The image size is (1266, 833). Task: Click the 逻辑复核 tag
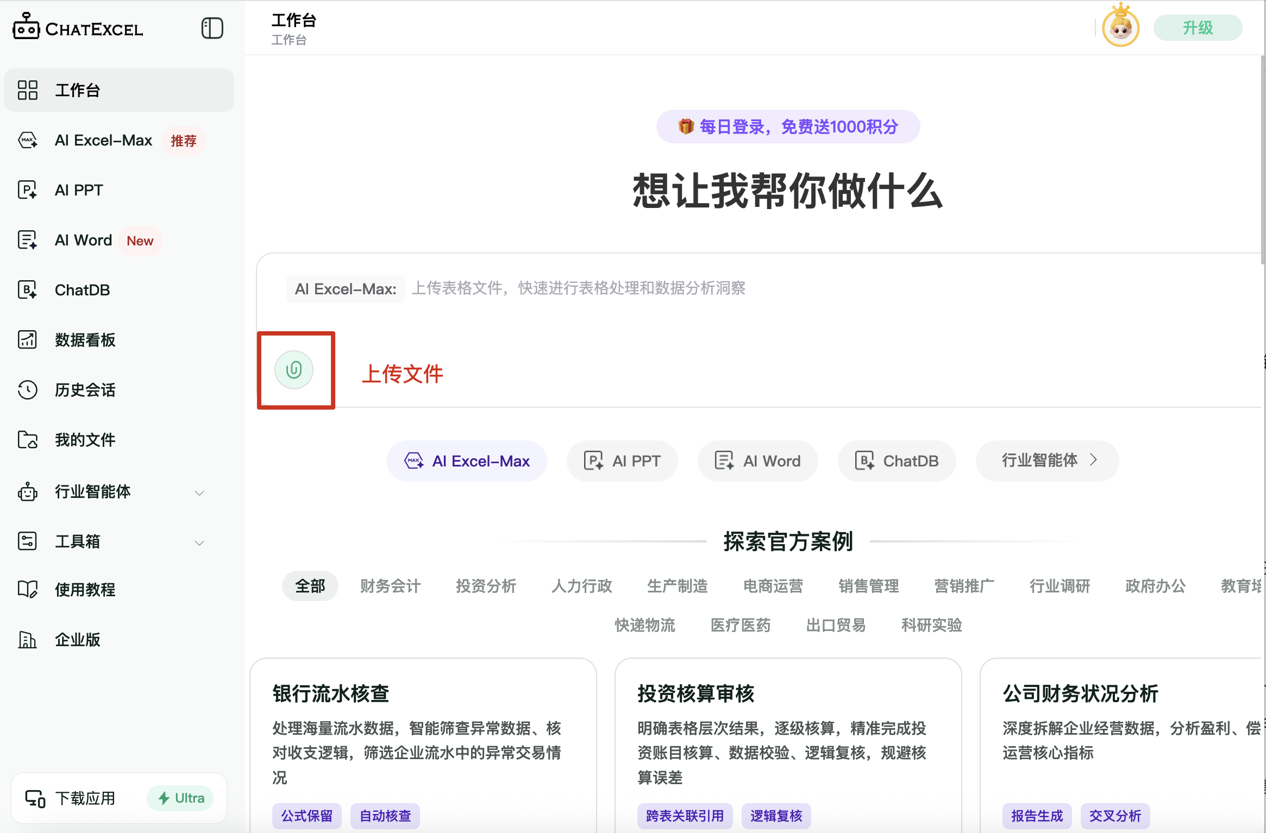click(x=776, y=816)
